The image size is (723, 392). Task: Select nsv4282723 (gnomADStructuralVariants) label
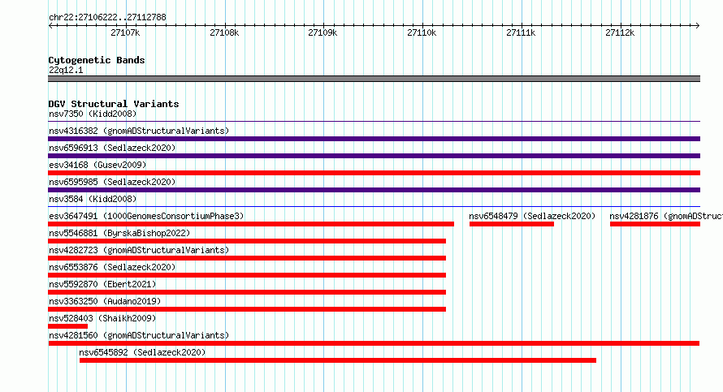click(139, 250)
